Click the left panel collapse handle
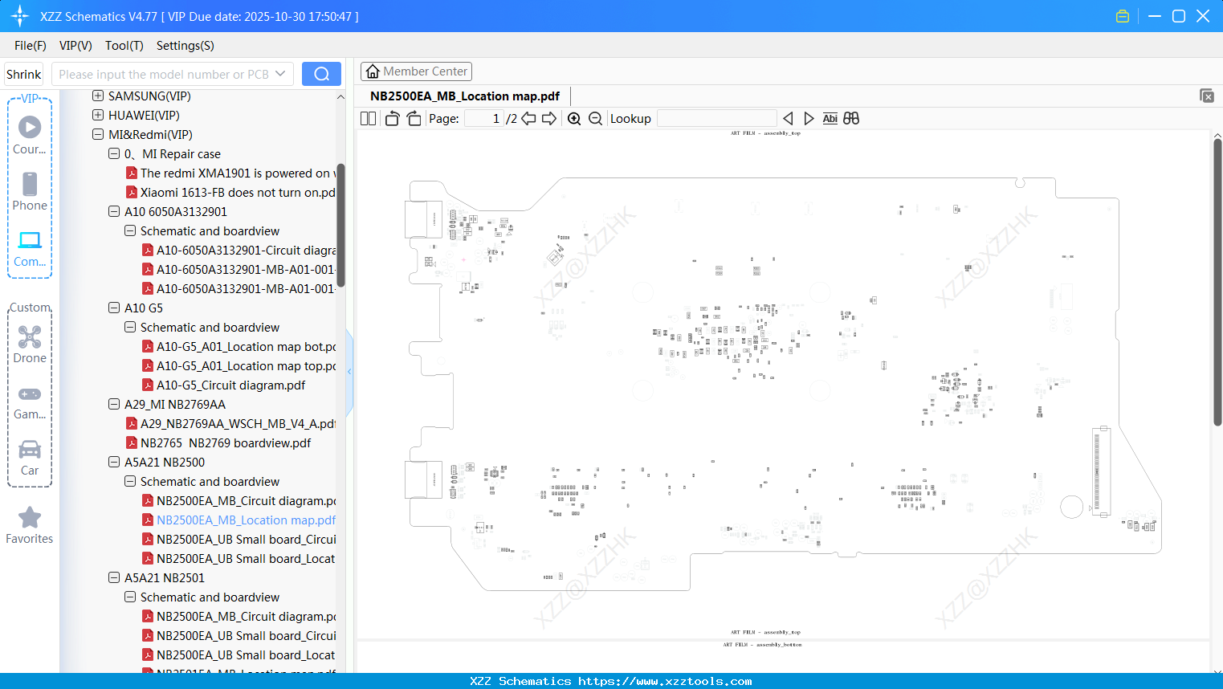 (349, 371)
